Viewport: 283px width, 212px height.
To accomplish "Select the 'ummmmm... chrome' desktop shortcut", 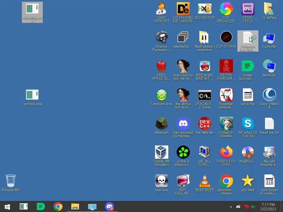I will 226,184.
